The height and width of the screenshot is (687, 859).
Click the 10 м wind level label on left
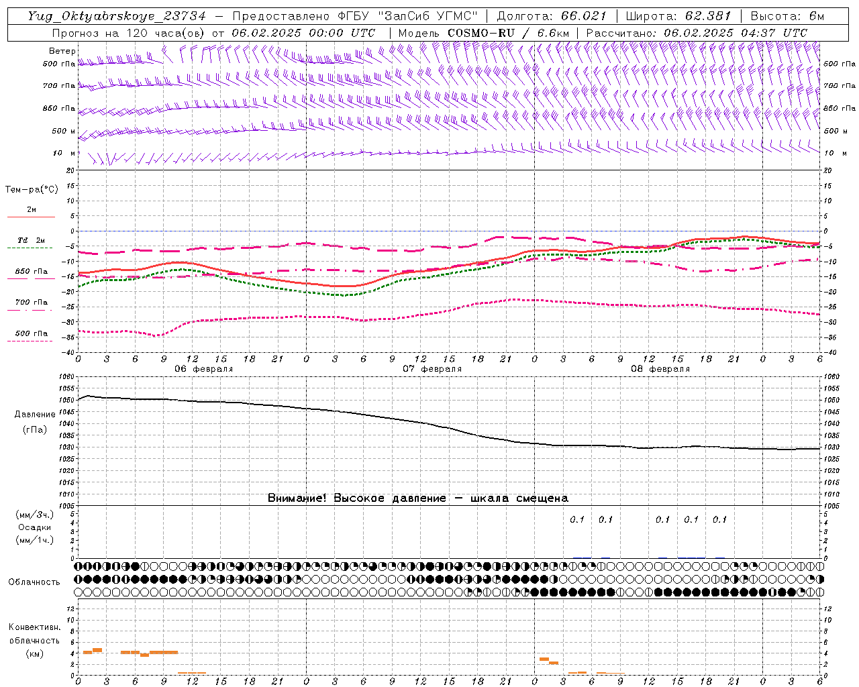[64, 153]
